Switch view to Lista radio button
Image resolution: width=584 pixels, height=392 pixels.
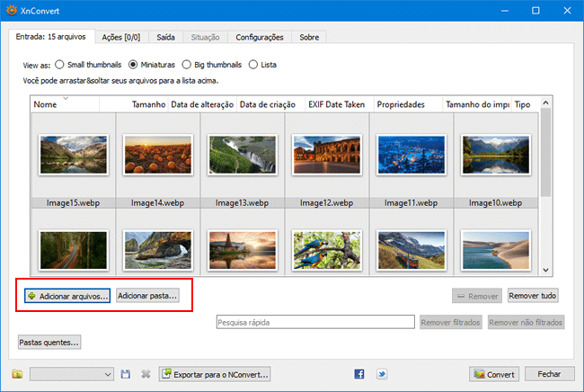pos(253,65)
